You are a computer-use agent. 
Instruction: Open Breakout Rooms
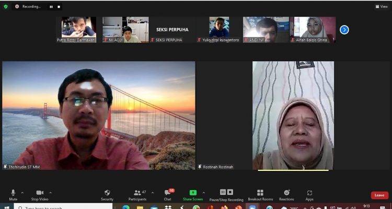click(x=260, y=194)
